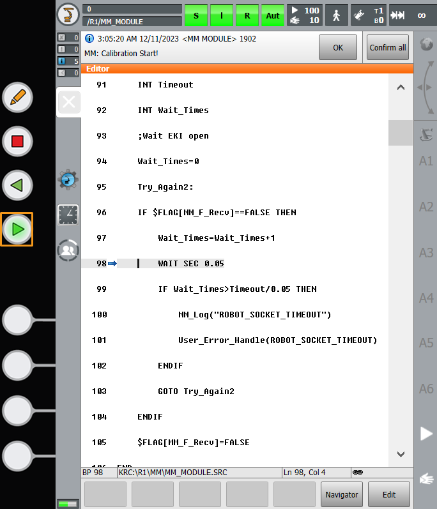The height and width of the screenshot is (509, 437).
Task: Acknowledge message with OK button
Action: point(338,47)
